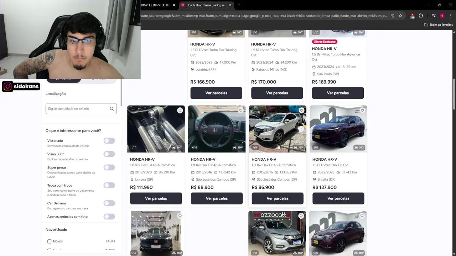Image resolution: width=456 pixels, height=256 pixels.
Task: Click the Localização heading
Action: coord(56,94)
